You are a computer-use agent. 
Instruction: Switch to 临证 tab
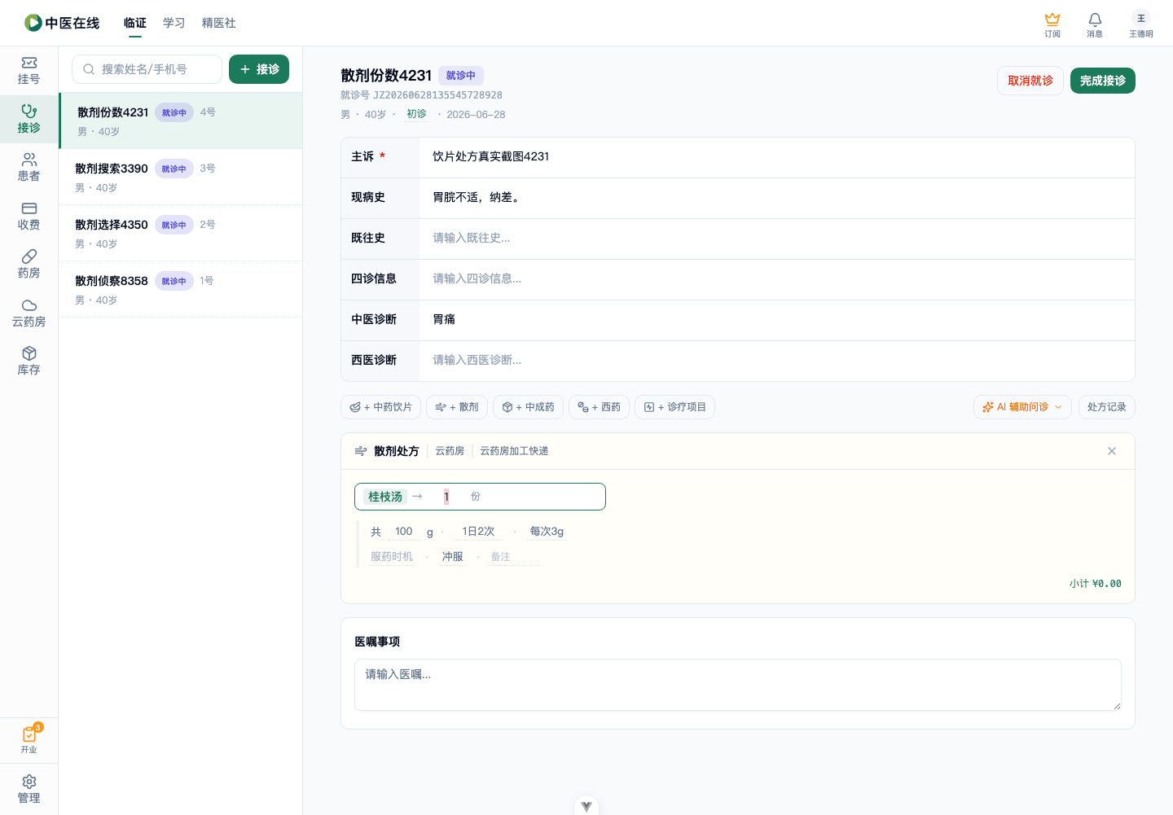[x=135, y=23]
